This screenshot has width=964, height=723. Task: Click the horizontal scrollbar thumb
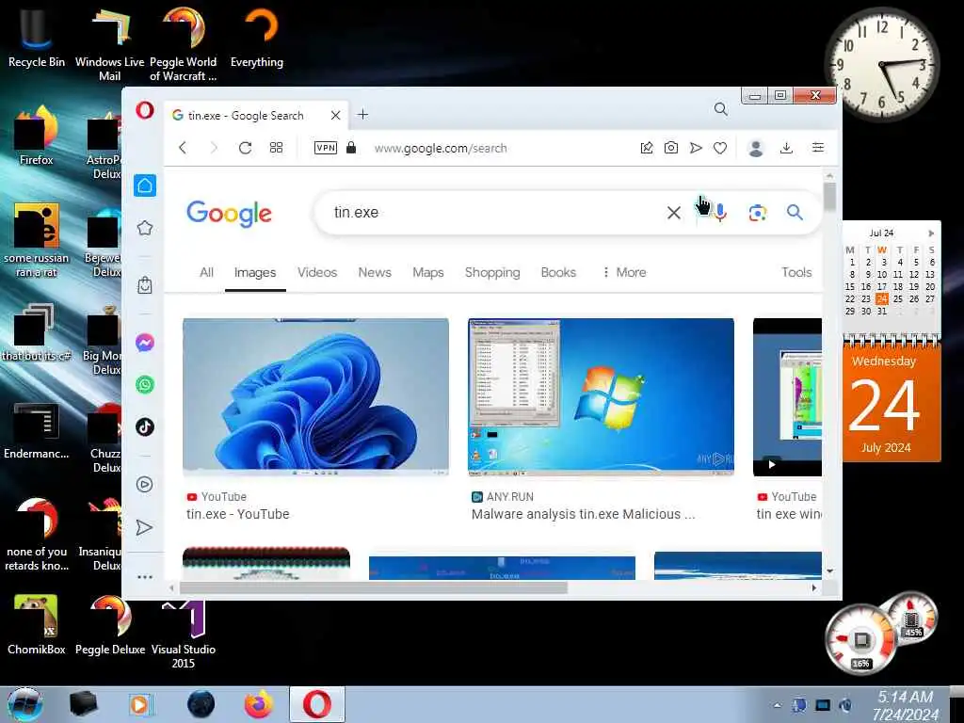[x=373, y=588]
